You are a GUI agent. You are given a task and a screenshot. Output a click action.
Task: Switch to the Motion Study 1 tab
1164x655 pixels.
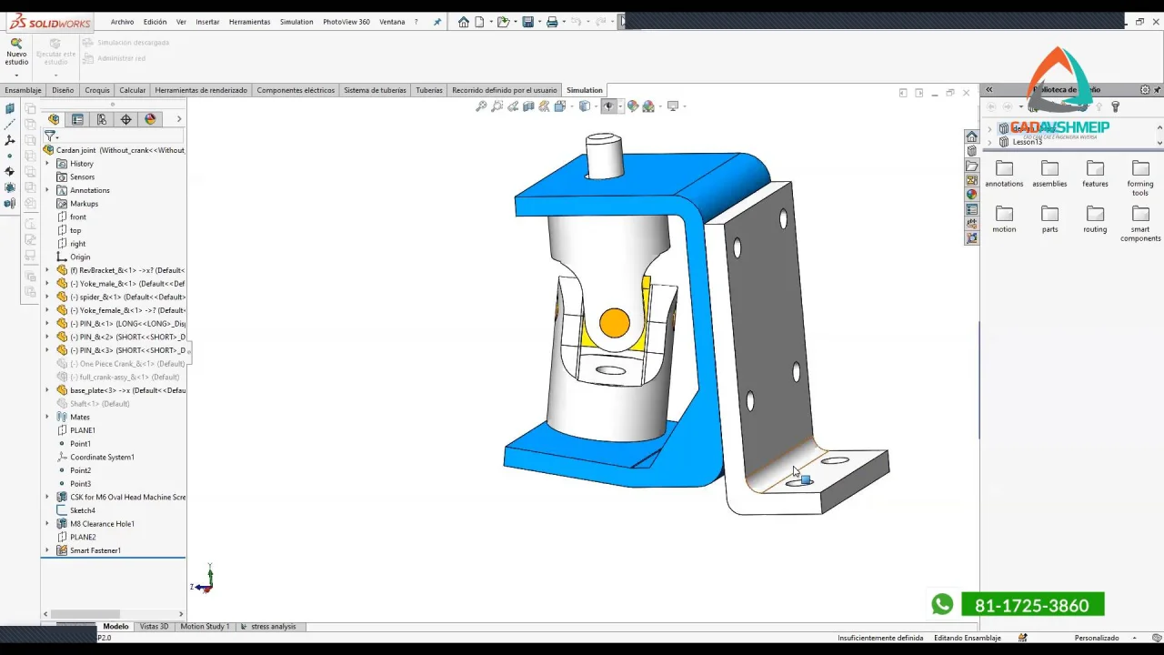coord(205,627)
